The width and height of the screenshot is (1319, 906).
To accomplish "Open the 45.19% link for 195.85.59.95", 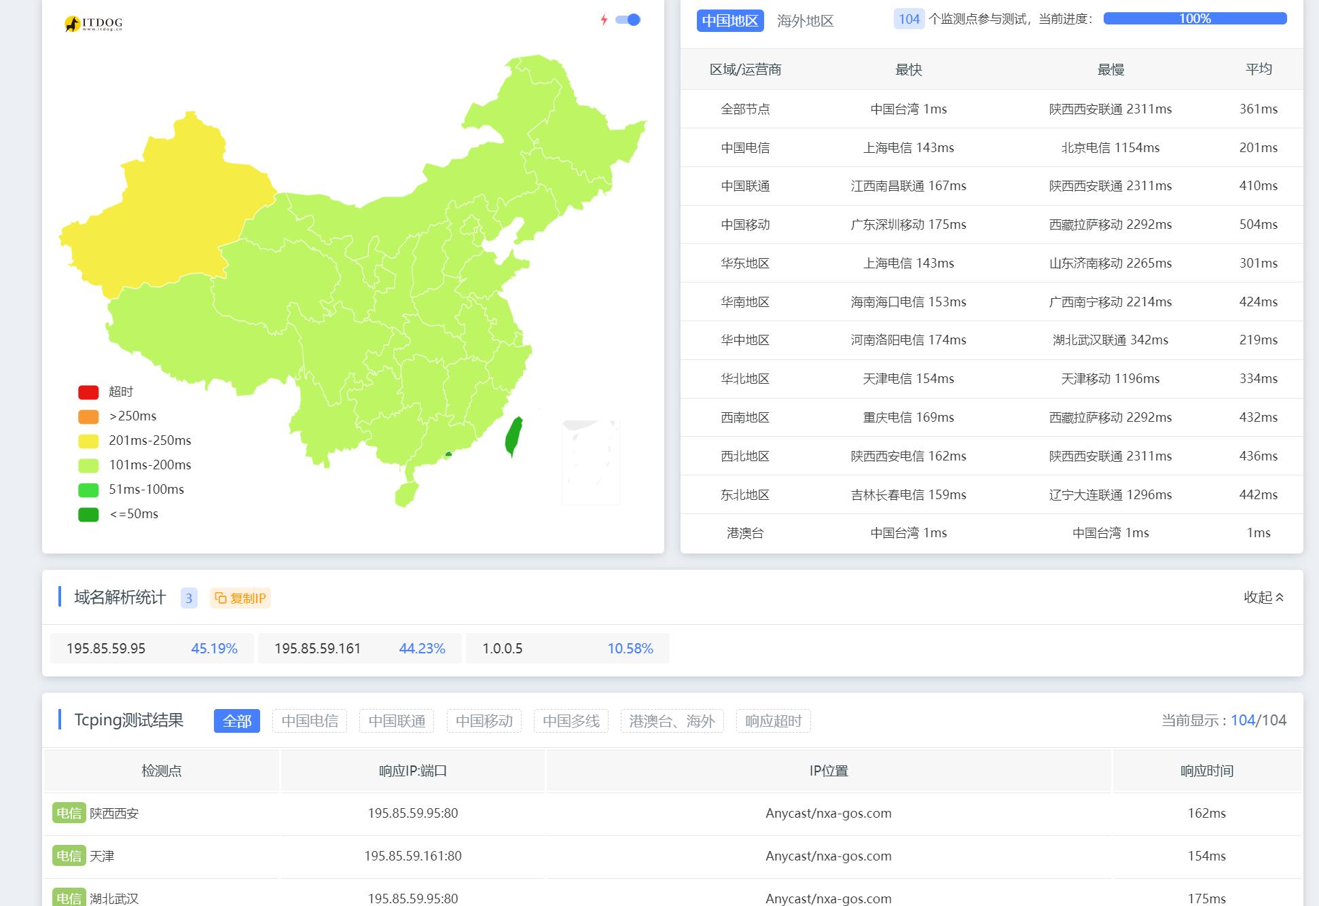I will (x=214, y=649).
